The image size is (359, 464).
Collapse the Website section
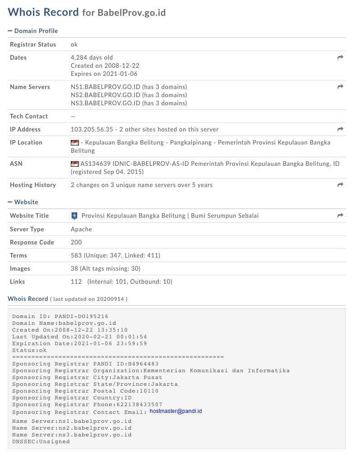pos(23,202)
